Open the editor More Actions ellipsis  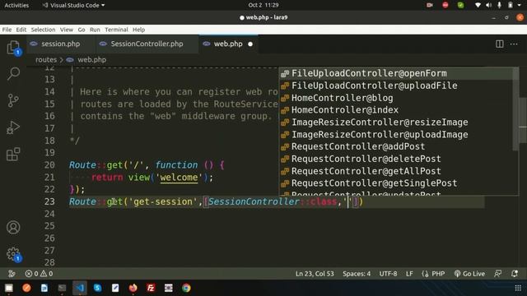pos(514,44)
